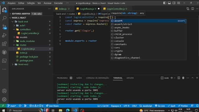Collapse the NODE_E_REACT root folder
Viewport: 199px width, 112px height.
coord(10,18)
